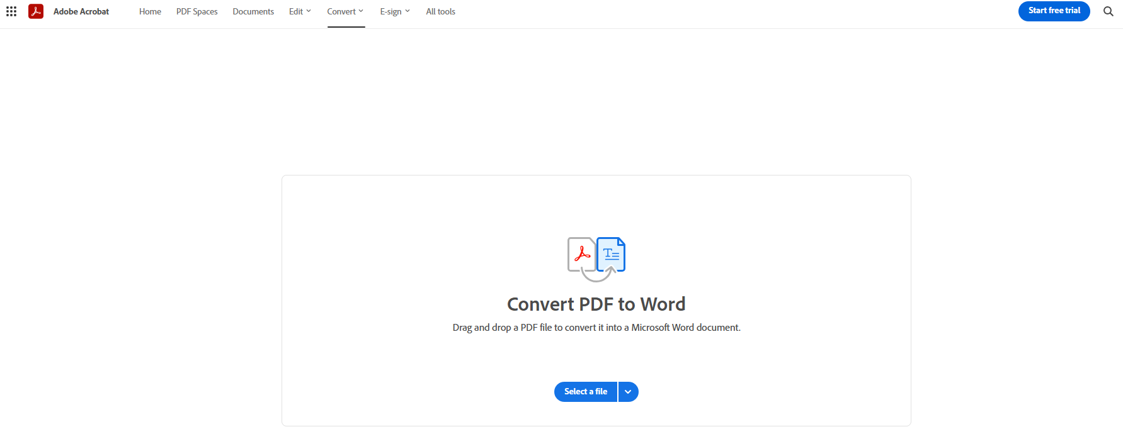This screenshot has height=439, width=1123.
Task: Click the Select a file button
Action: 586,391
